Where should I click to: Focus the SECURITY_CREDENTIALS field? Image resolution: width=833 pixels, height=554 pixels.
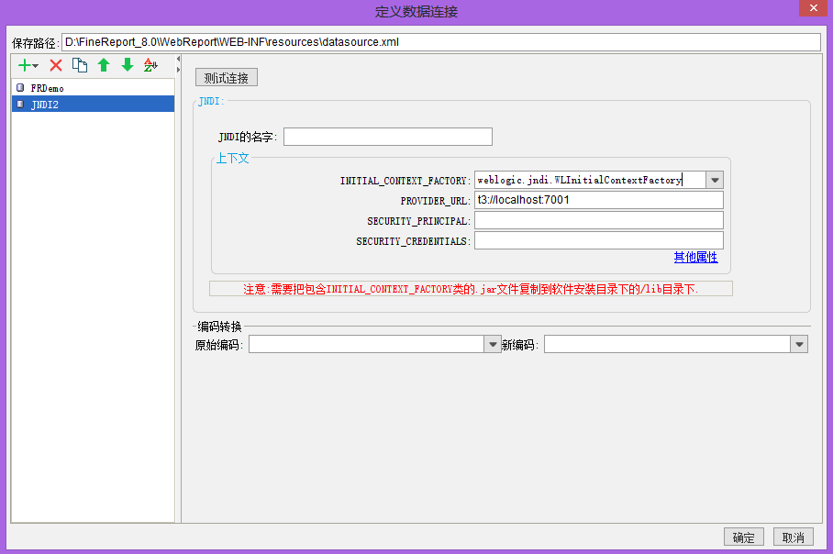coord(599,240)
